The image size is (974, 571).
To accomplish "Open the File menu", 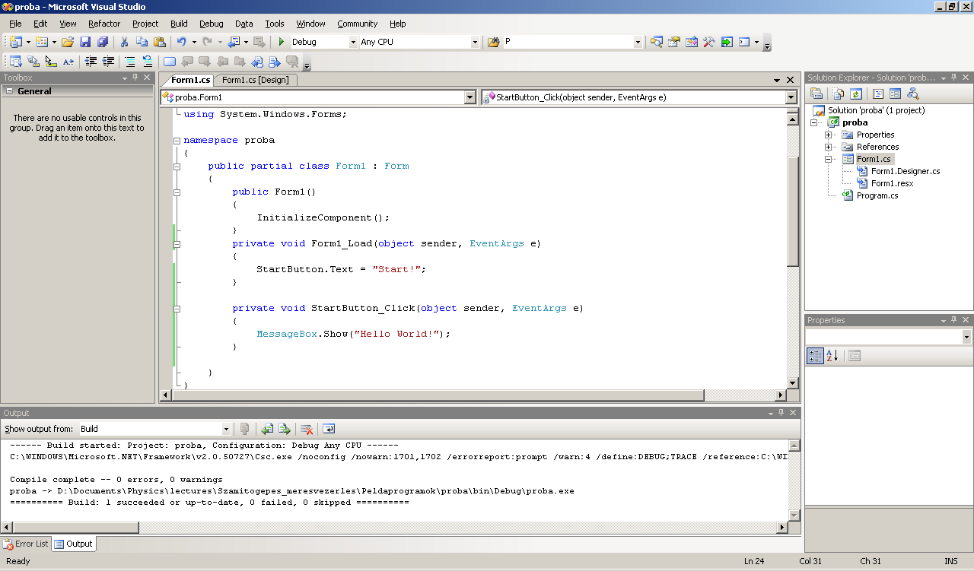I will point(15,24).
